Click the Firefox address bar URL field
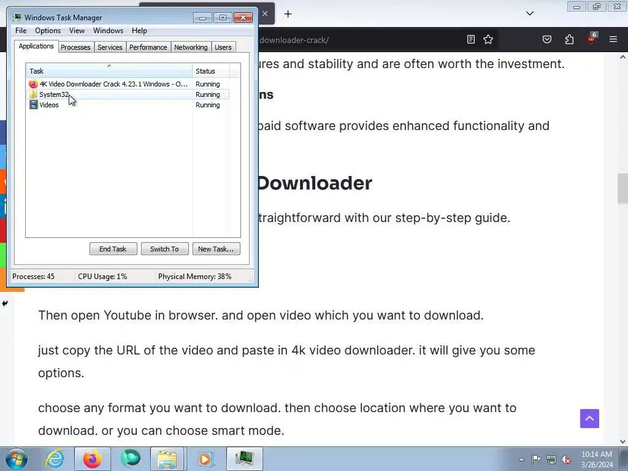The image size is (628, 471). pyautogui.click(x=361, y=40)
